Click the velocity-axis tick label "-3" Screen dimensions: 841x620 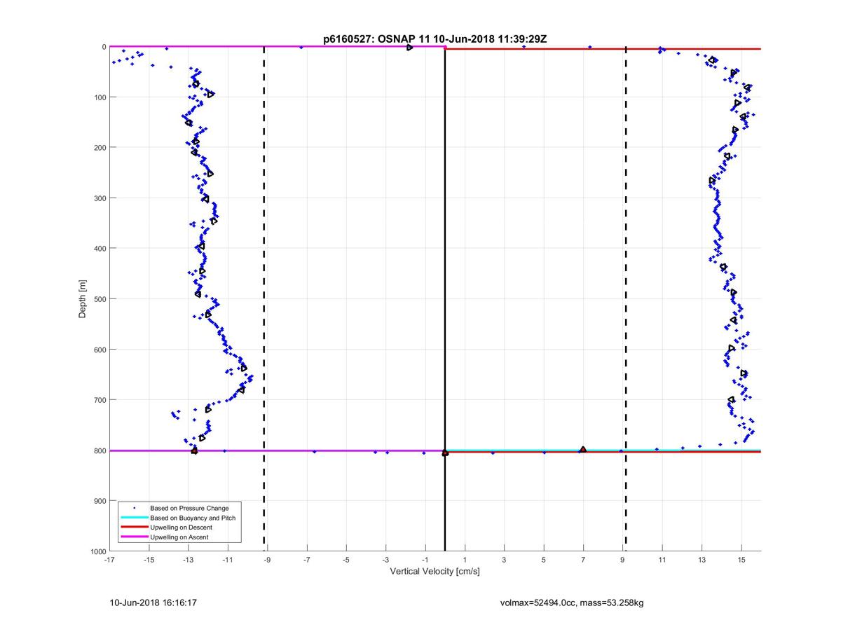(385, 560)
